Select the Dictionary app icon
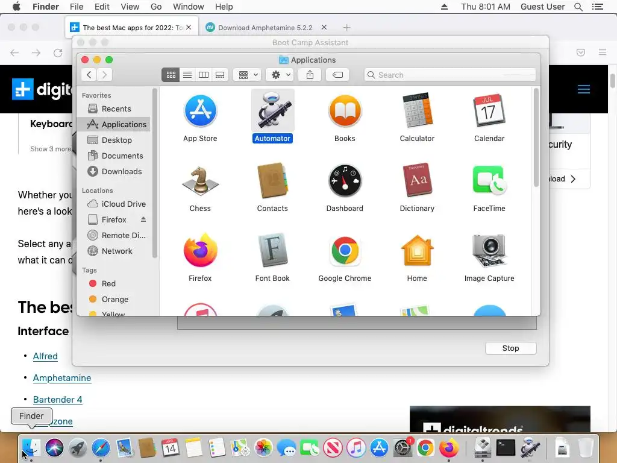Viewport: 617px width, 463px height. click(x=417, y=181)
